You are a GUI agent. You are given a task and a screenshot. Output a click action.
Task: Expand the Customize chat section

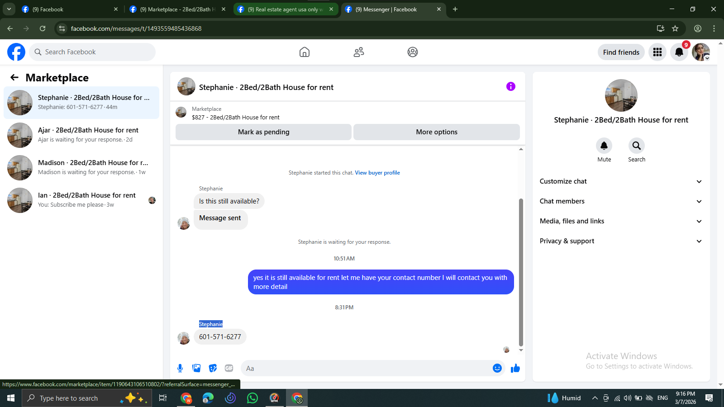(621, 181)
